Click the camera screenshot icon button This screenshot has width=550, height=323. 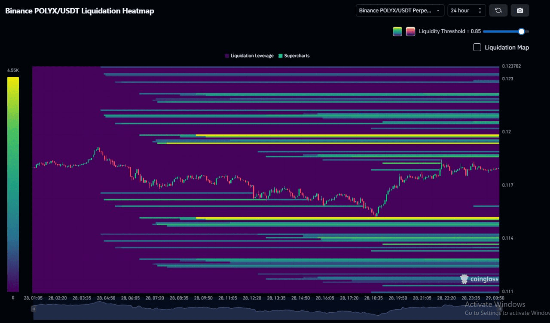tap(520, 10)
